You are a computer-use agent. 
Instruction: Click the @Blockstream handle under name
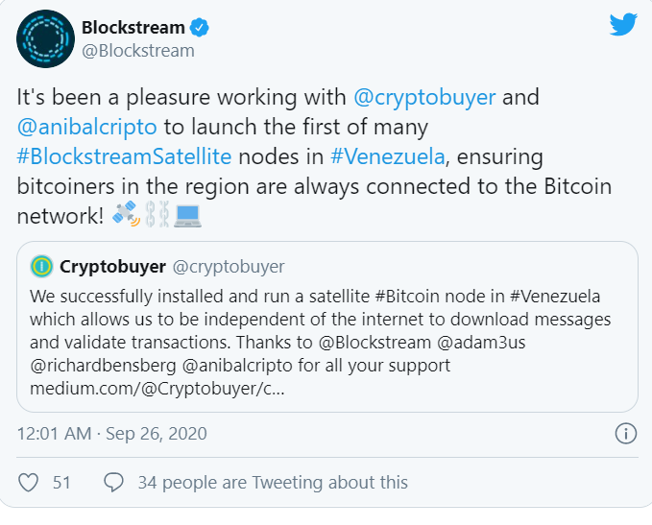coord(137,51)
